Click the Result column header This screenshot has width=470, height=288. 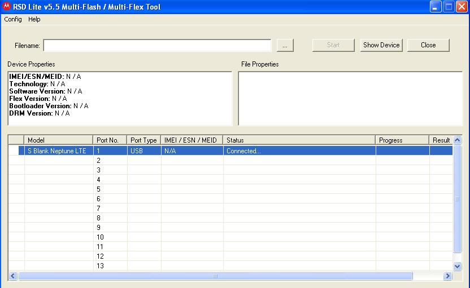441,140
